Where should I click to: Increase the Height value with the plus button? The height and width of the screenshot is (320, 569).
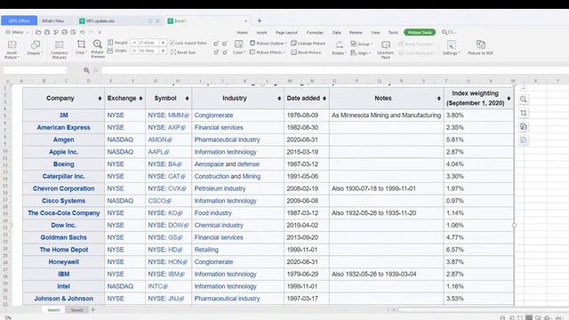point(163,43)
